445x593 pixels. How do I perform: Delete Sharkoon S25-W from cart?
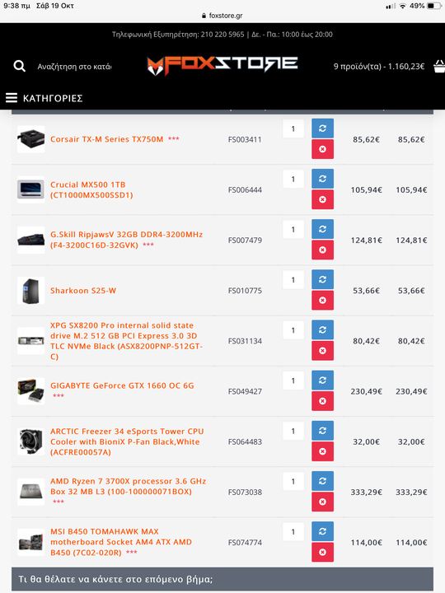coord(322,300)
